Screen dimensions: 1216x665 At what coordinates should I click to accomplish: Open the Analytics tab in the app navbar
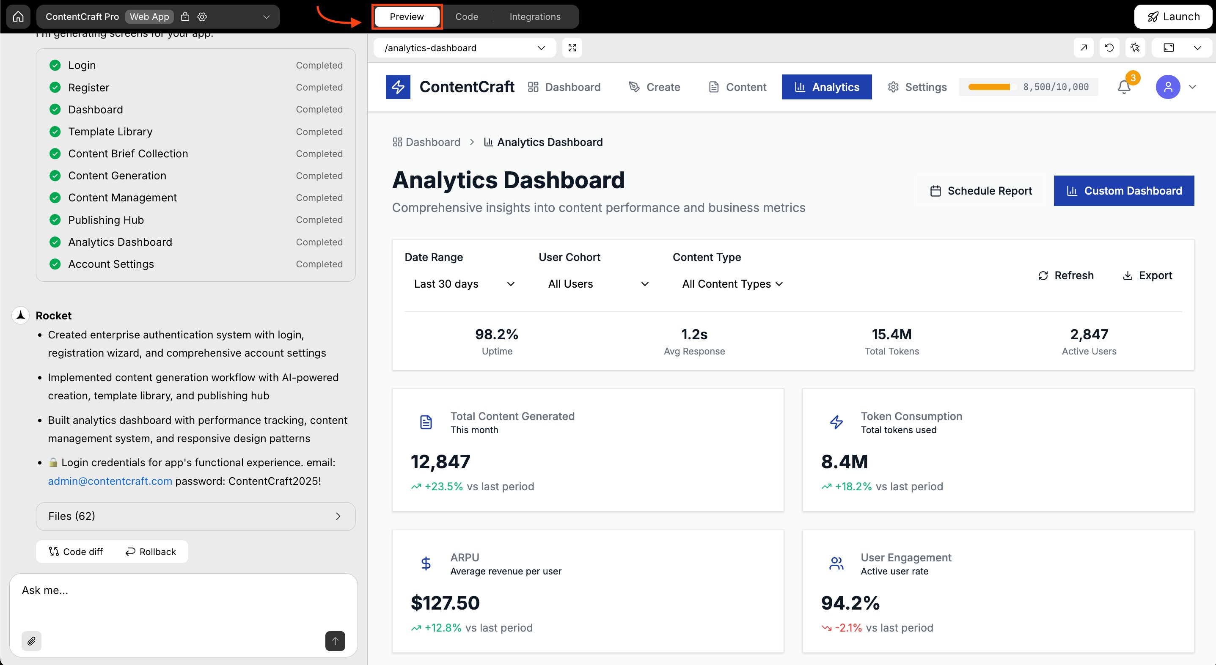[827, 87]
